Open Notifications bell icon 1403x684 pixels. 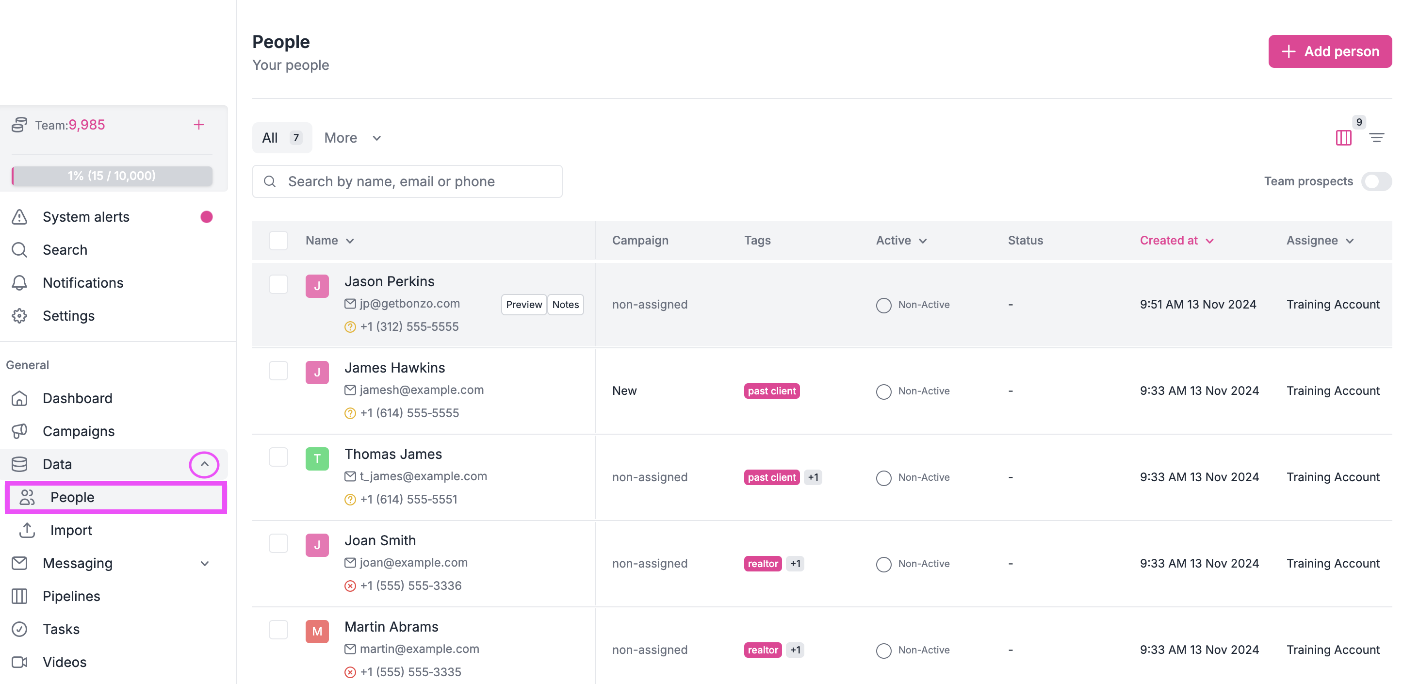pyautogui.click(x=19, y=283)
